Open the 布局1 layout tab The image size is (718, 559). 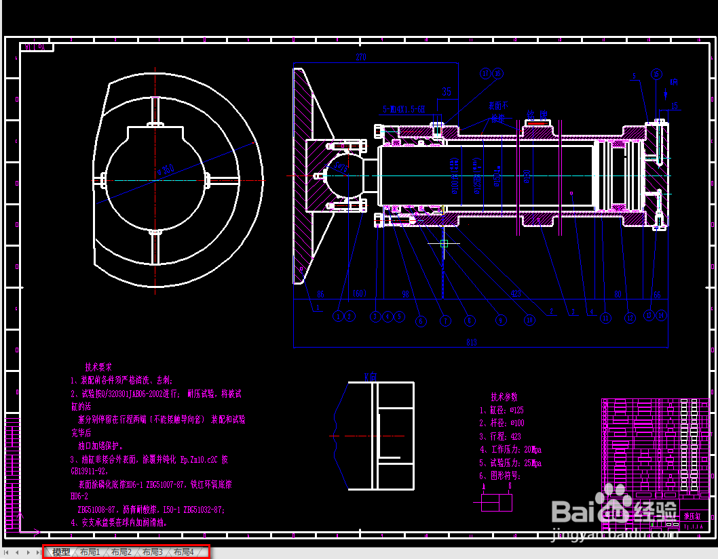[x=90, y=552]
